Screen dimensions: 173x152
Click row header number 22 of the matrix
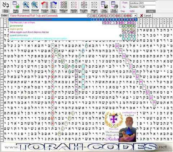2,139
